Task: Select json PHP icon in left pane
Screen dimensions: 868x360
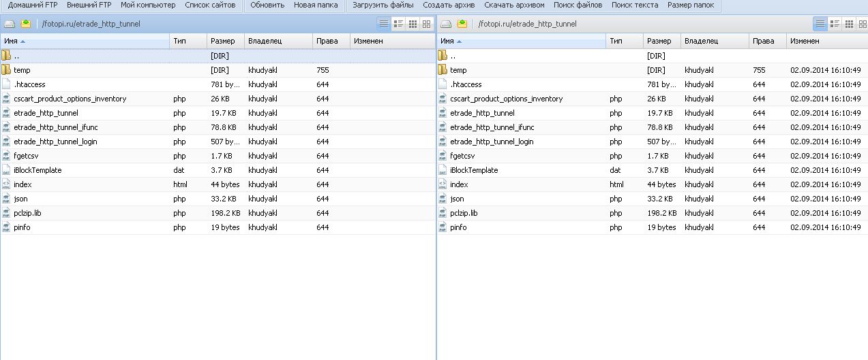Action: (x=6, y=198)
